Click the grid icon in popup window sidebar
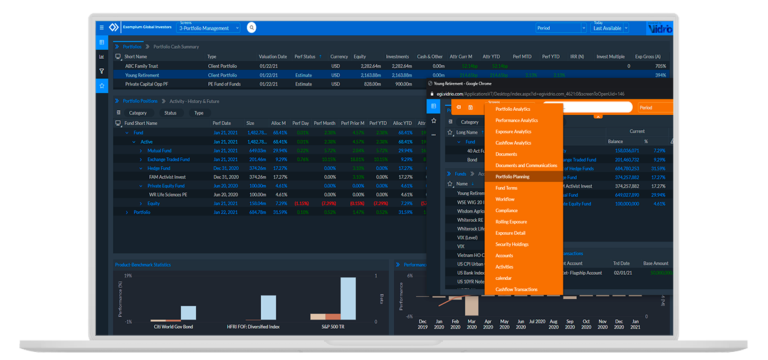This screenshot has width=768, height=360. click(x=433, y=106)
